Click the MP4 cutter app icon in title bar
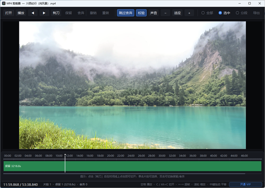Image resolution: width=265 pixels, height=188 pixels. pyautogui.click(x=4, y=4)
